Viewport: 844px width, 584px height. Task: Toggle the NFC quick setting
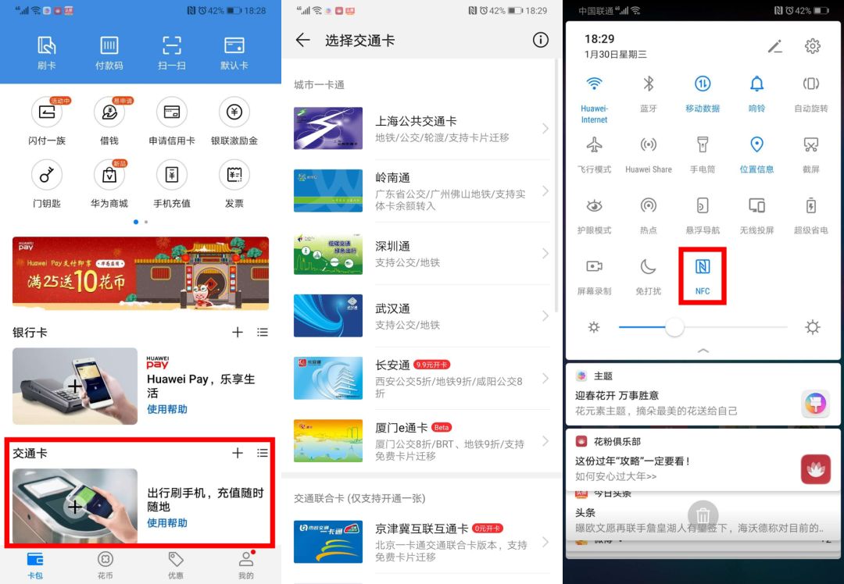tap(703, 274)
